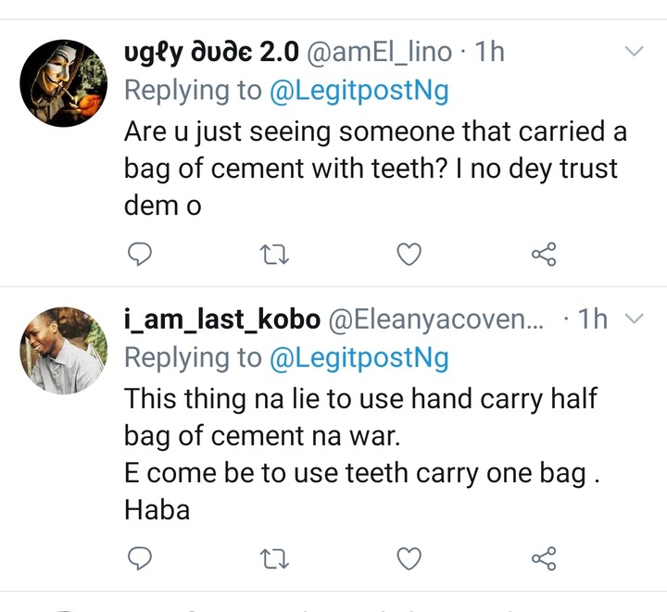The image size is (667, 612).
Task: Open options chevron on ugly dude 2.0 tweet
Action: coord(635,52)
